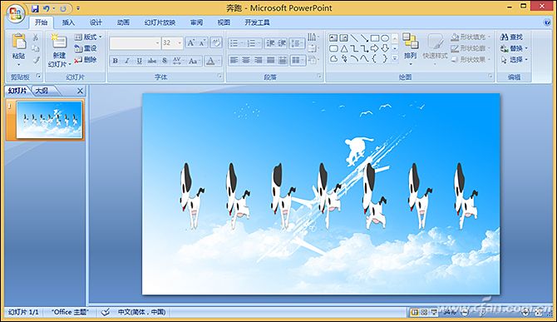
Task: Toggle Align Text Right
Action: 259,61
